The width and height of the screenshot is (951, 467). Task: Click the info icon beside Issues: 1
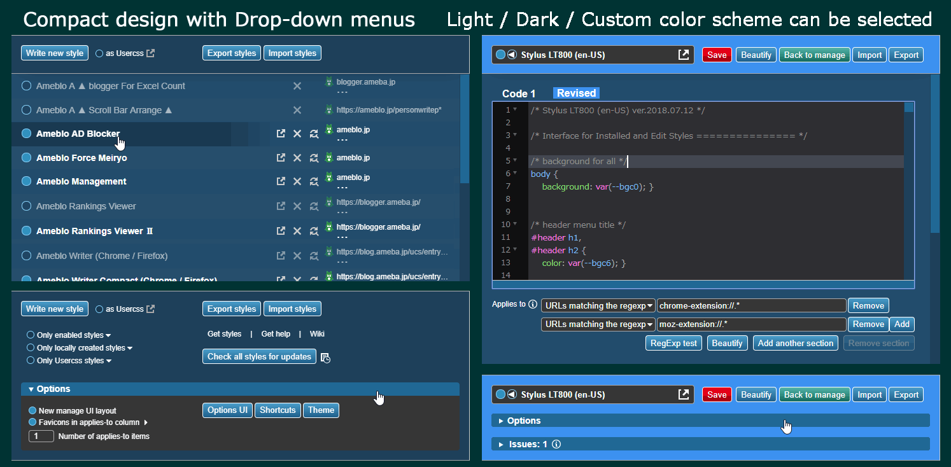[x=556, y=444]
